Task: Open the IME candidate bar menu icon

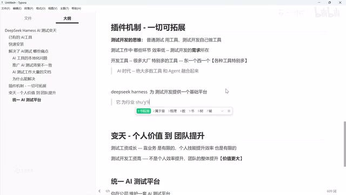Action: click(x=229, y=111)
